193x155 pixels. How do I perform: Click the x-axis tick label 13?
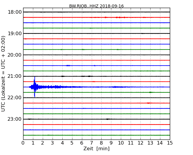click(150, 143)
